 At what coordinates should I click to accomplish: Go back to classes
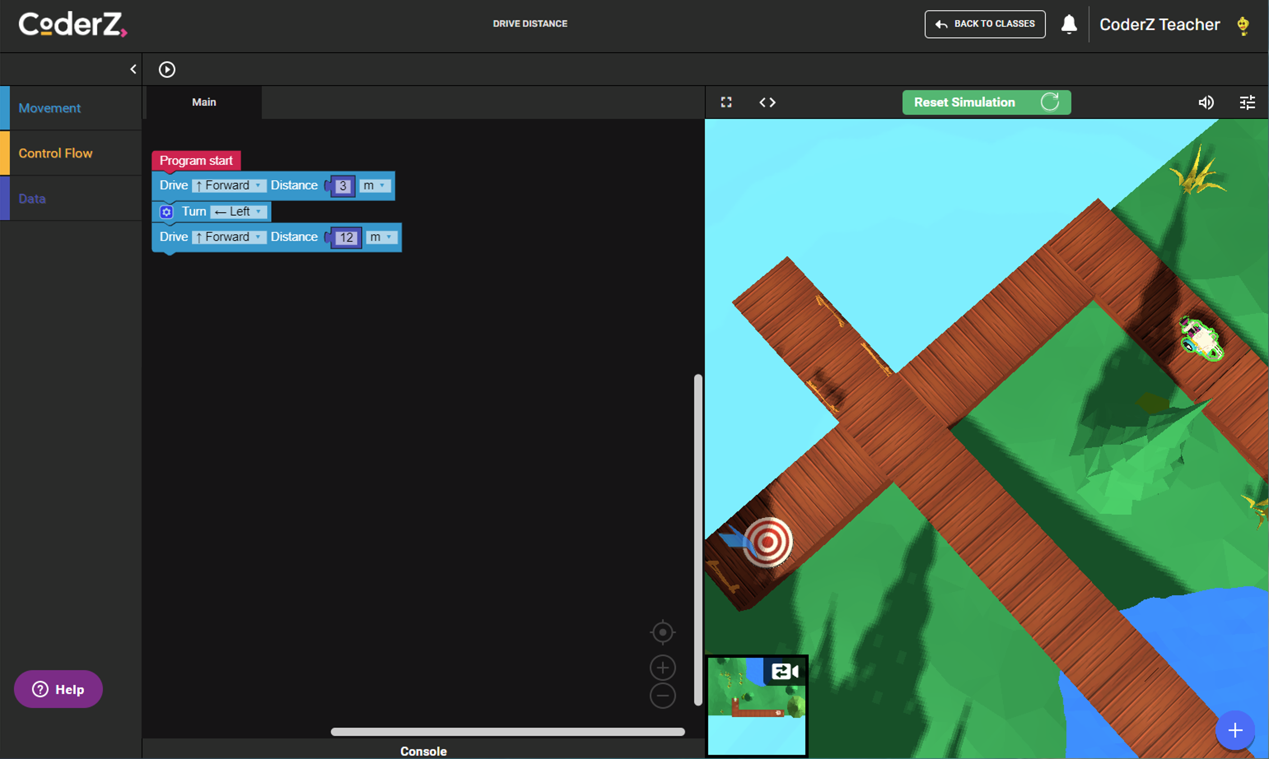coord(985,24)
